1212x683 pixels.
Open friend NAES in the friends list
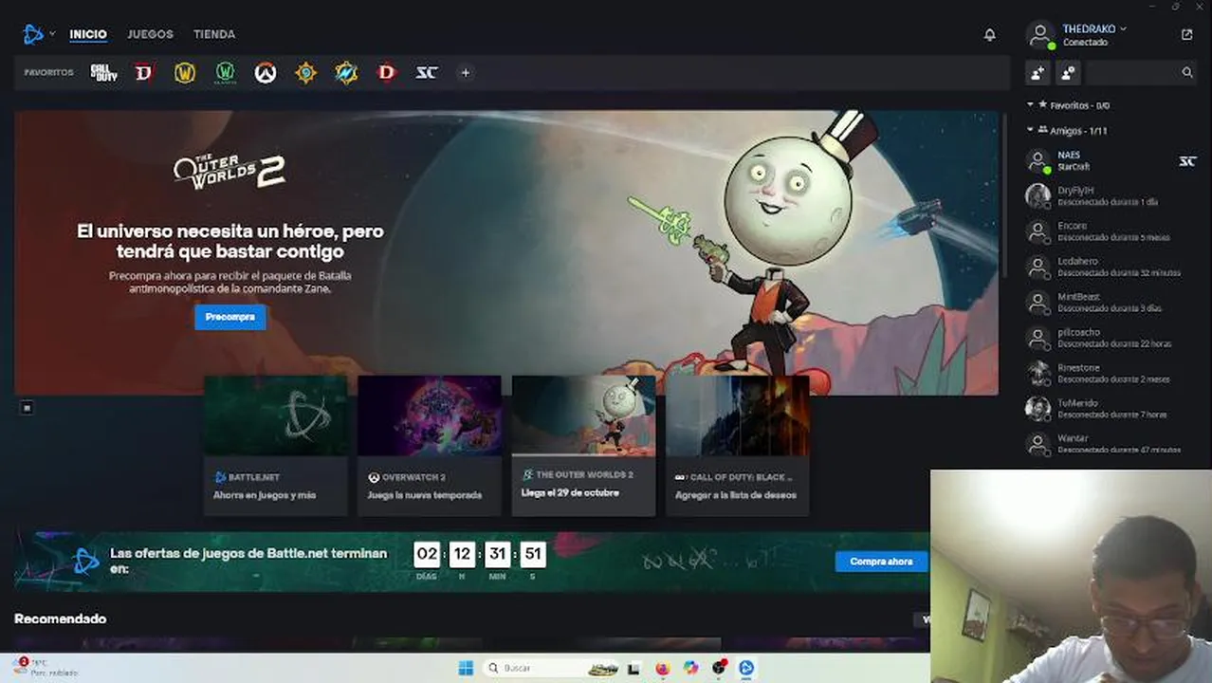[1111, 161]
